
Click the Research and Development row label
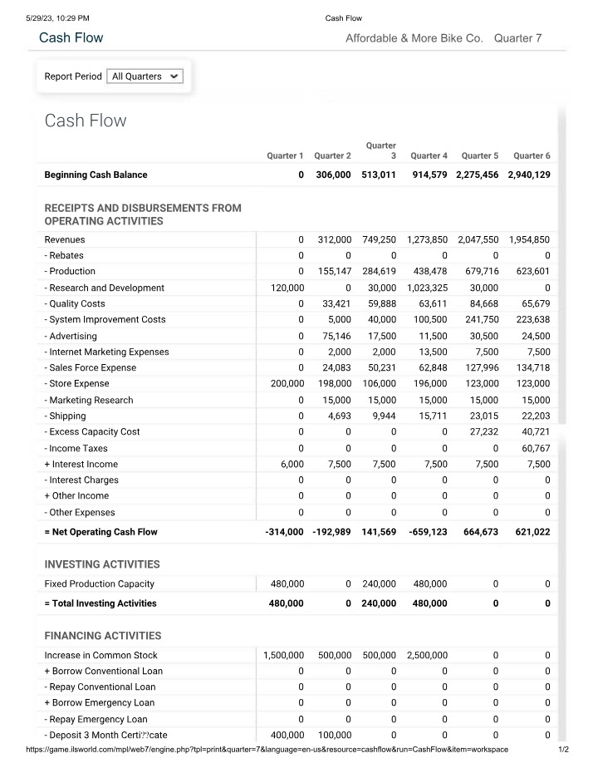104,288
